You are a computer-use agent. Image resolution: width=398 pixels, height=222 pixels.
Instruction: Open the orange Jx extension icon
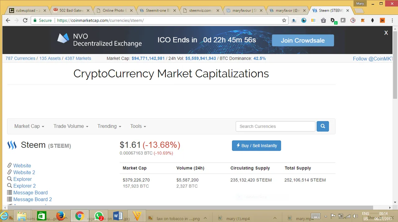point(382,20)
